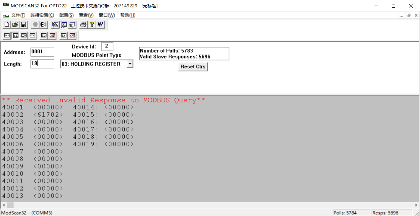Click the 03: HOLDING REGISTER combo box
This screenshot has height=216, width=420.
[97, 64]
